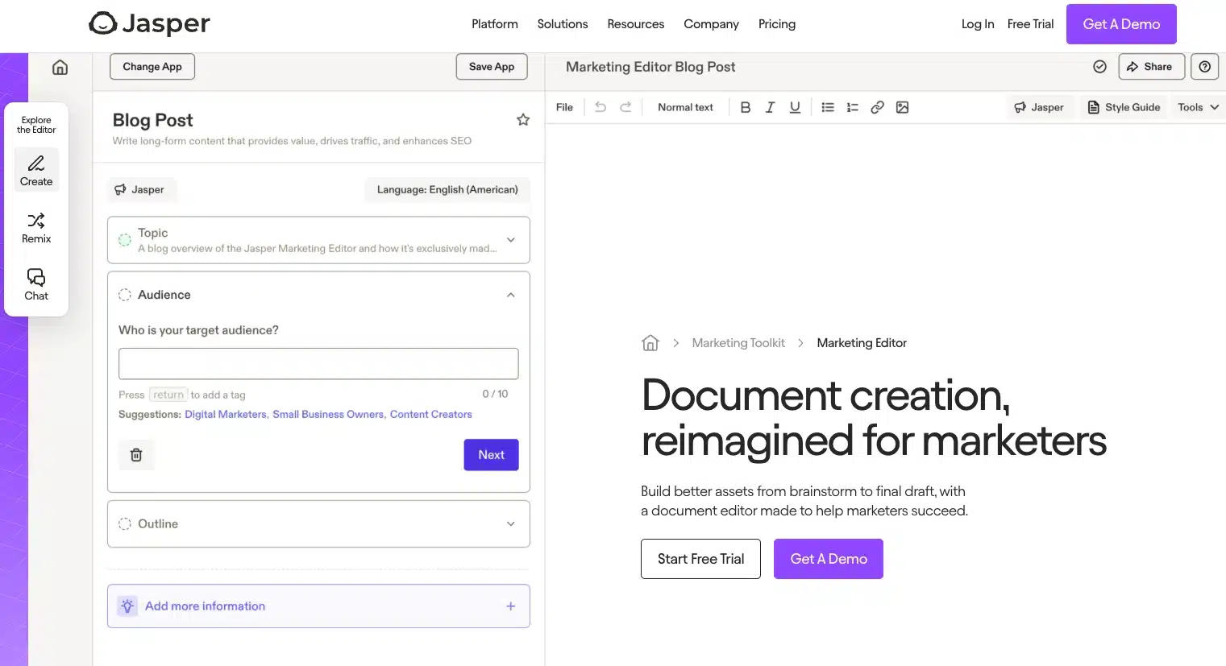
Task: Click the Free Trial link
Action: click(x=1030, y=24)
